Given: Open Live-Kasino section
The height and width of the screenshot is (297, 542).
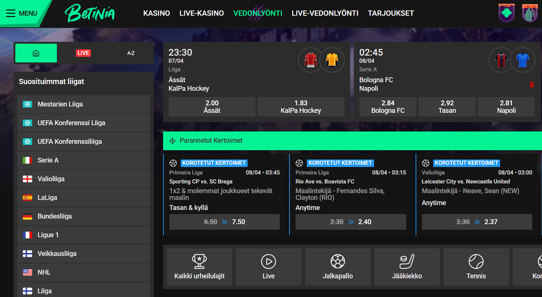Looking at the screenshot, I should pos(202,13).
